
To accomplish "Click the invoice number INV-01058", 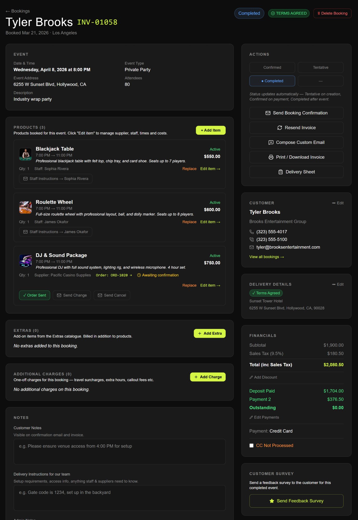I will [x=97, y=22].
